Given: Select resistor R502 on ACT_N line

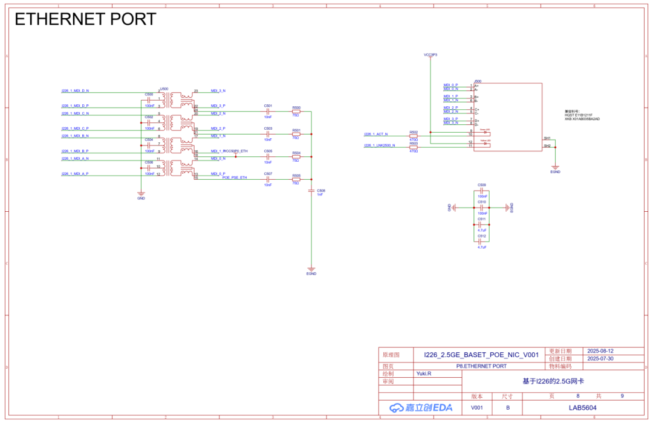Looking at the screenshot, I should coord(414,136).
